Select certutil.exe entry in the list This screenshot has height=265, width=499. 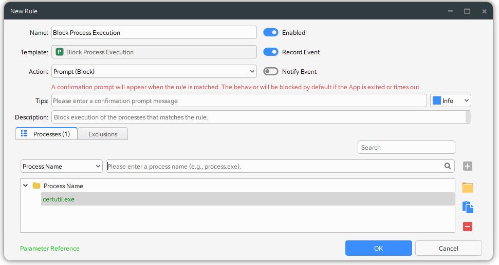pyautogui.click(x=59, y=199)
